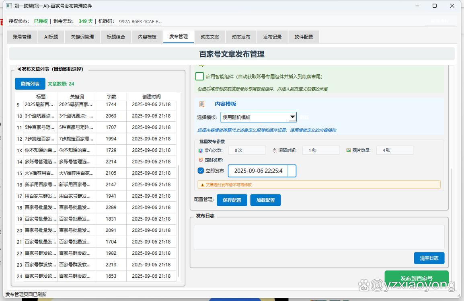Select row 14 title 多账号管理选...
This screenshot has height=301, width=464.
point(41,162)
